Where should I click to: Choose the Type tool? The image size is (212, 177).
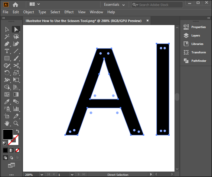pos(7,51)
